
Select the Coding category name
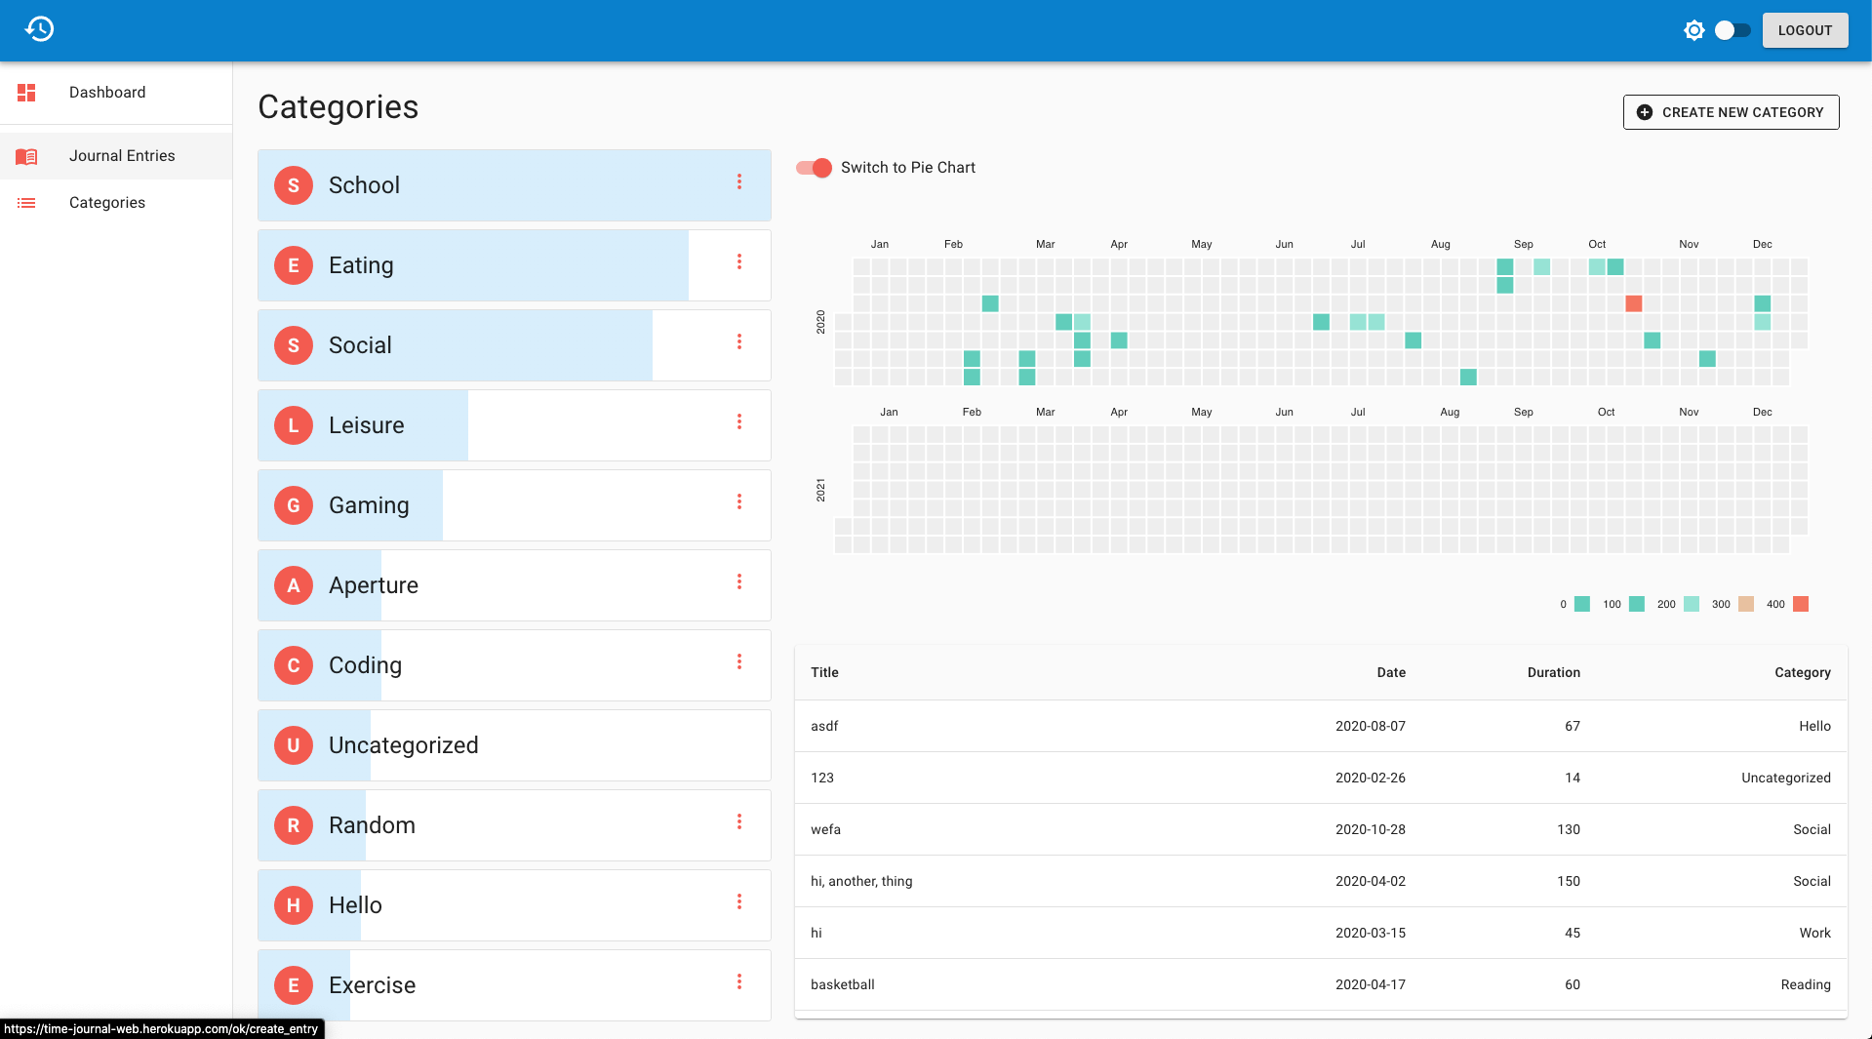click(x=365, y=665)
